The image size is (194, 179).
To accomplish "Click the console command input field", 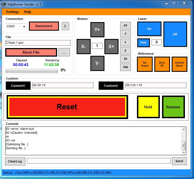I will (99, 161).
